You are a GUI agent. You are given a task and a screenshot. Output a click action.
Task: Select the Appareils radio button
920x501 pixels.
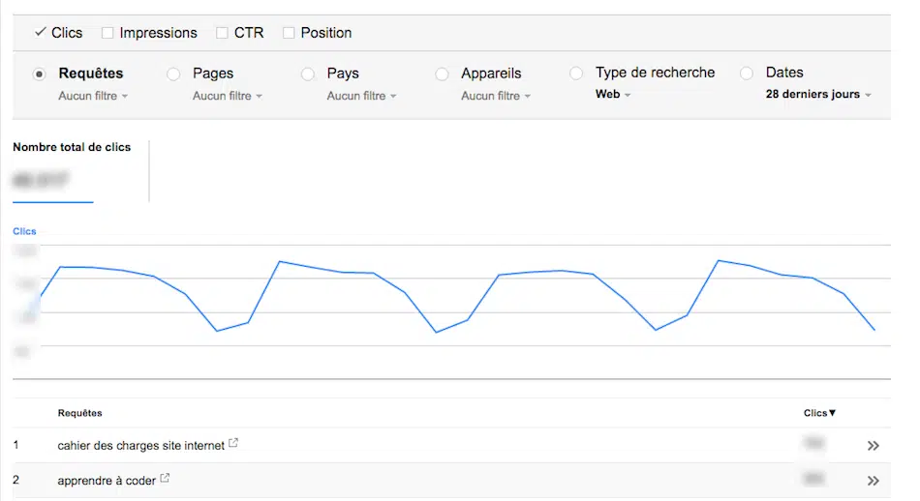point(442,74)
